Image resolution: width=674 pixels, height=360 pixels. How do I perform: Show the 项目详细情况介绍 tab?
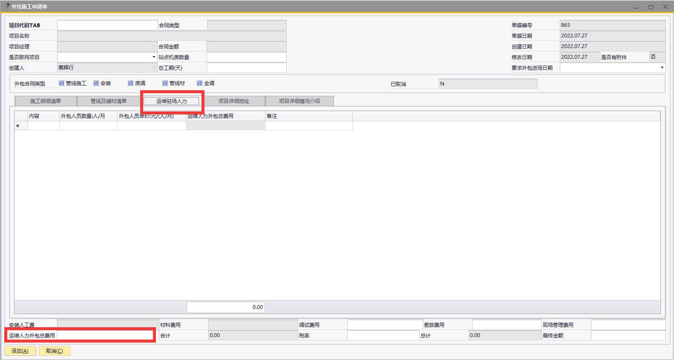pos(299,101)
